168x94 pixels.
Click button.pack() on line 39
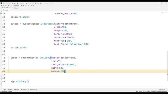[x=19, y=48]
